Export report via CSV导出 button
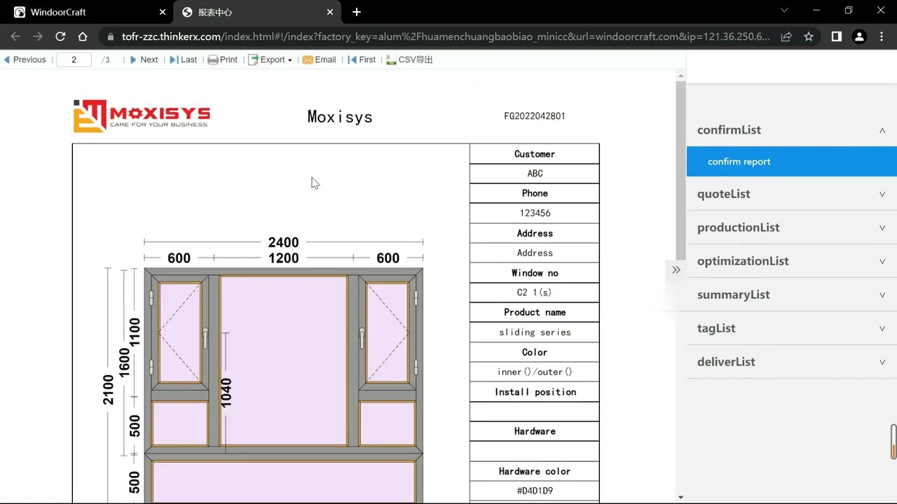The image size is (897, 504). click(410, 59)
